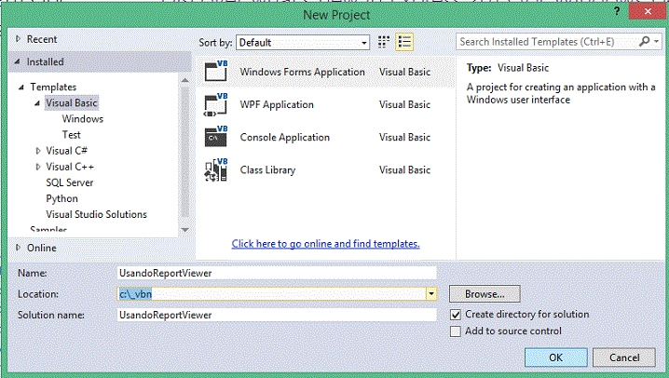The height and width of the screenshot is (378, 669).
Task: Click the Browse... button
Action: point(485,294)
